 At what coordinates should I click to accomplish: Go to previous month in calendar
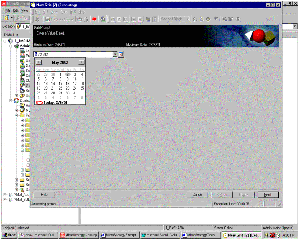pos(39,62)
